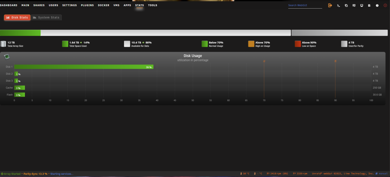The width and height of the screenshot is (390, 177).
Task: Click the Disk 1 39% usage bar
Action: point(84,67)
